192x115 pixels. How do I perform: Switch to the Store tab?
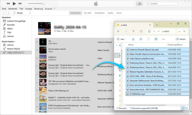tap(119, 13)
